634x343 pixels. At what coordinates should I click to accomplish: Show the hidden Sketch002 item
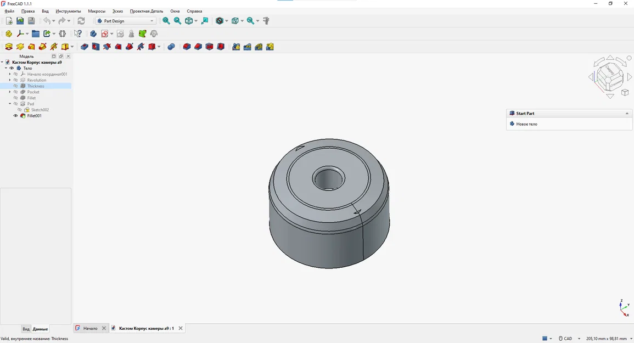[x=20, y=110]
